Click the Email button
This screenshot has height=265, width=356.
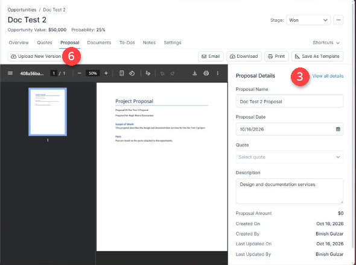coord(211,56)
